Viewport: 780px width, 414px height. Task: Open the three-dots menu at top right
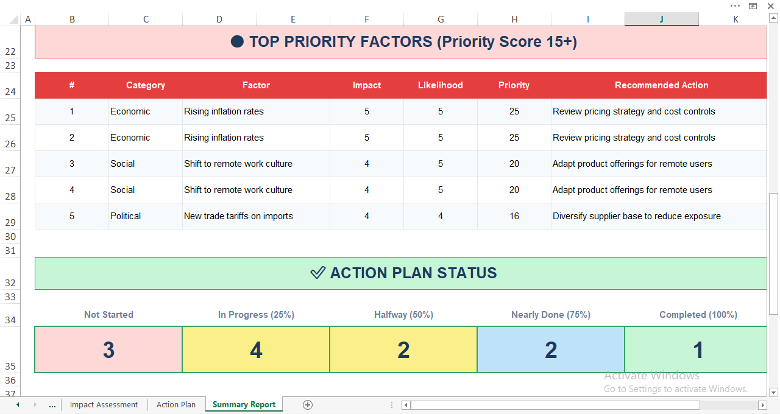click(x=736, y=6)
